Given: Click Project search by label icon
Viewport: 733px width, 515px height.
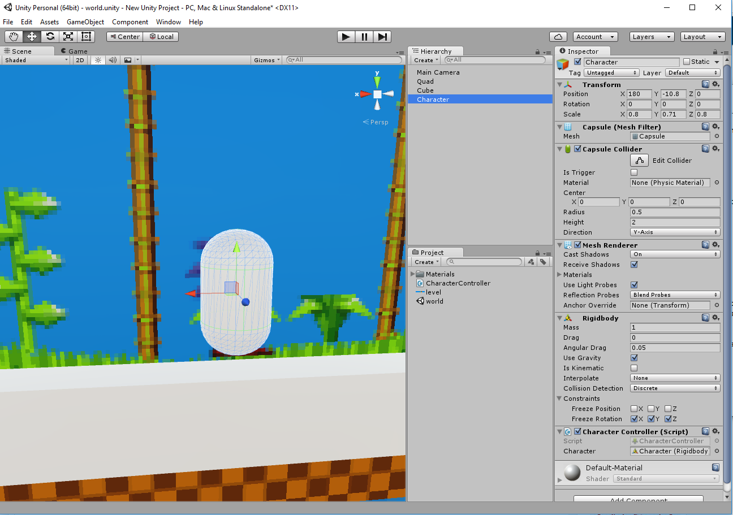Looking at the screenshot, I should pos(543,262).
